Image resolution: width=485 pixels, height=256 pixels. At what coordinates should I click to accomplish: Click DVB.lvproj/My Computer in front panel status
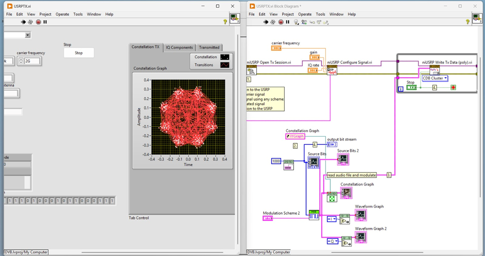tap(27, 252)
